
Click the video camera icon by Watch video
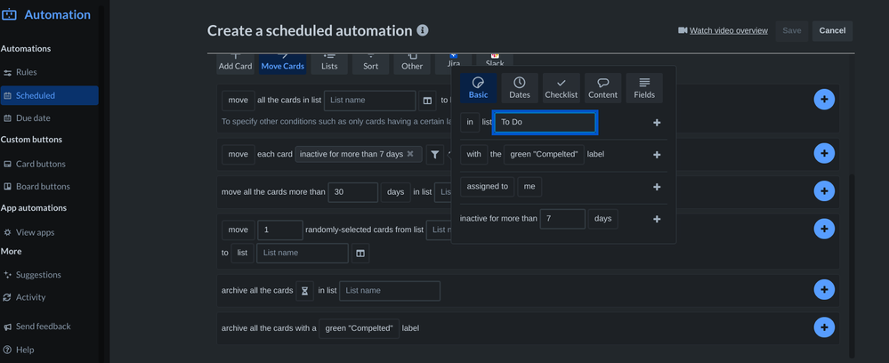tap(683, 30)
